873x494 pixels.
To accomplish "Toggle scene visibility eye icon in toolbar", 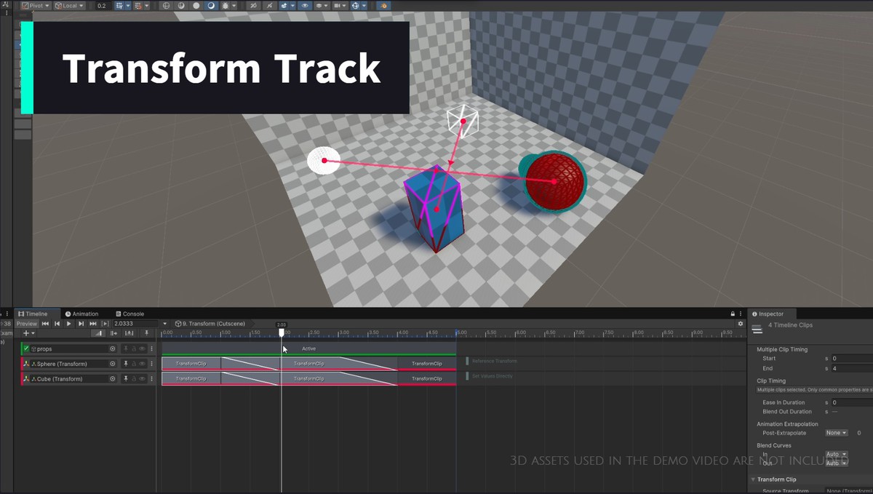I will pyautogui.click(x=305, y=6).
